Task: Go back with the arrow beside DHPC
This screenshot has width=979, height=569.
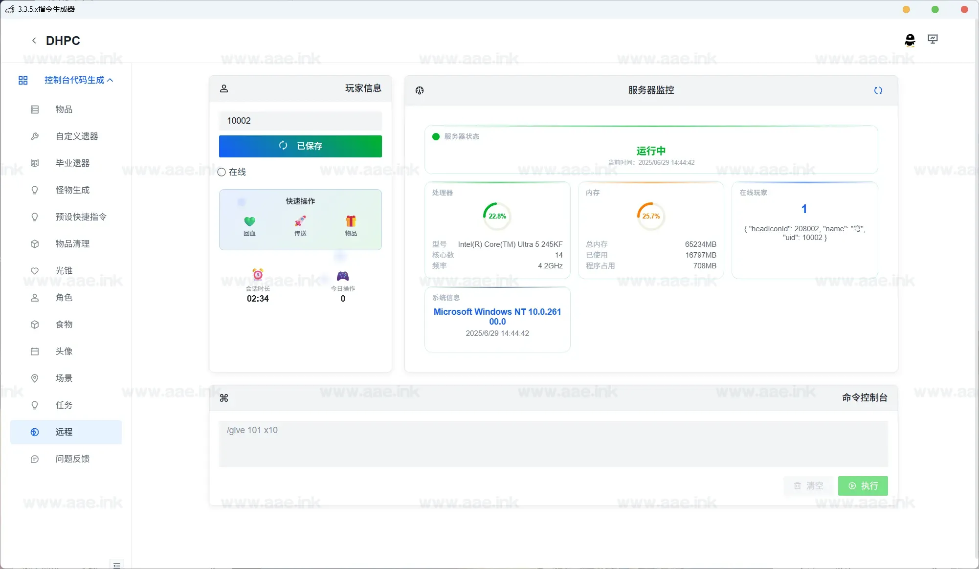Action: (x=34, y=41)
